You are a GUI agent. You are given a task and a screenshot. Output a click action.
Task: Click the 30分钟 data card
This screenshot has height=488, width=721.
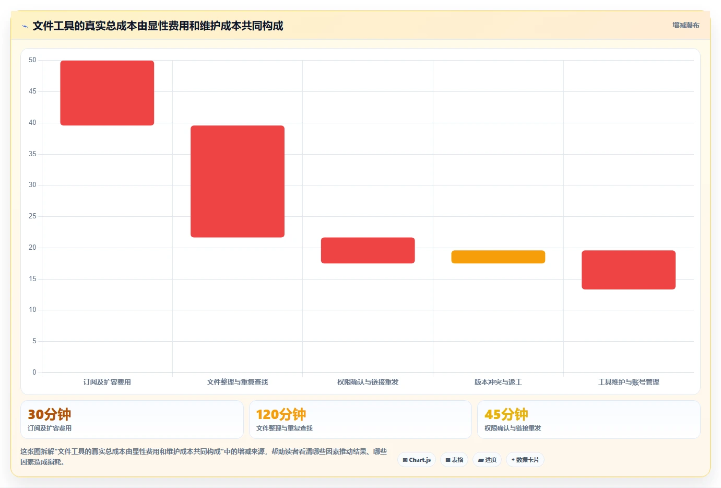132,420
